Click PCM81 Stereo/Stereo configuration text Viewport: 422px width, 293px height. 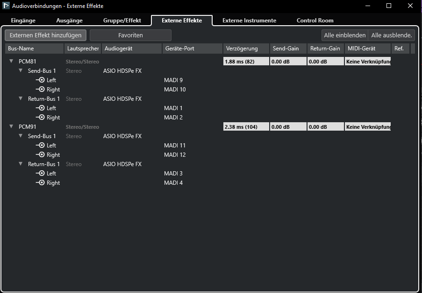82,62
